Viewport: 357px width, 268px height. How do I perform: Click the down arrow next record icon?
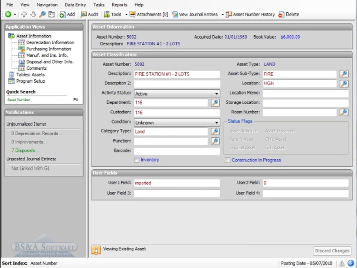click(33, 15)
